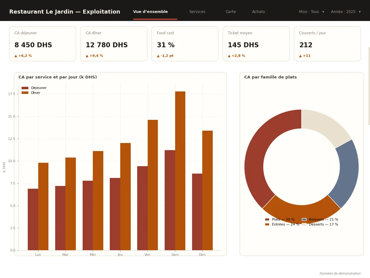Screen dimensions: 370x278
Task: Click the Sam x-axis label
Action: pos(175,255)
